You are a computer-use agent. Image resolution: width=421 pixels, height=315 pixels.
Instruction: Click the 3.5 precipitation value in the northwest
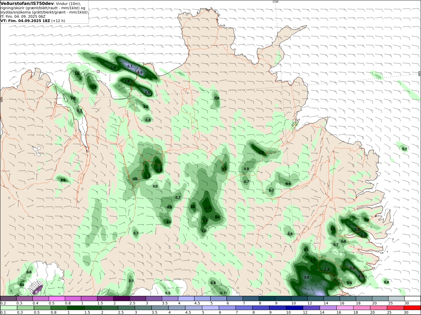147,93
